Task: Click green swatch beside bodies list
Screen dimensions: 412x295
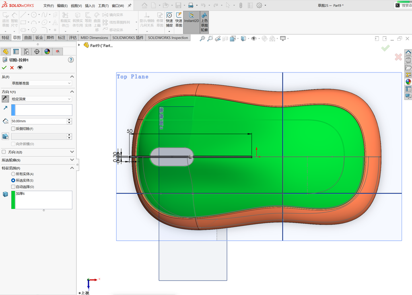Action: [x=13, y=200]
